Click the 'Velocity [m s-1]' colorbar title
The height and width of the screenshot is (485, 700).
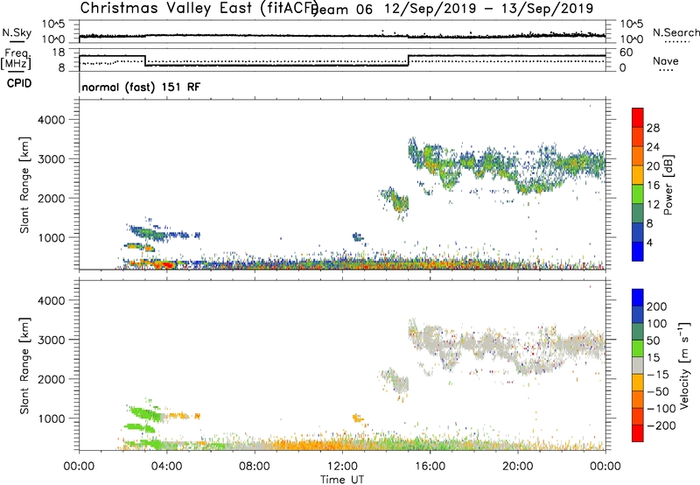684,365
